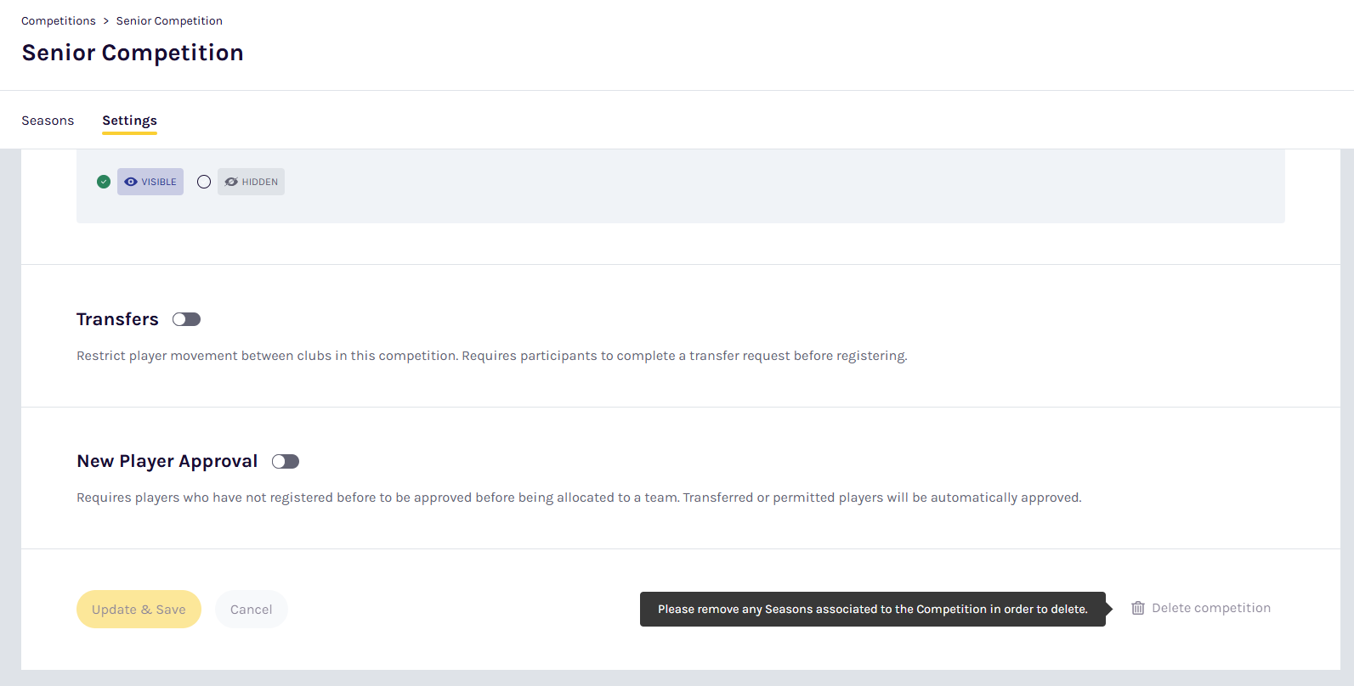Click the HIDDEN crossed-eye badge
1354x686 pixels.
point(251,182)
